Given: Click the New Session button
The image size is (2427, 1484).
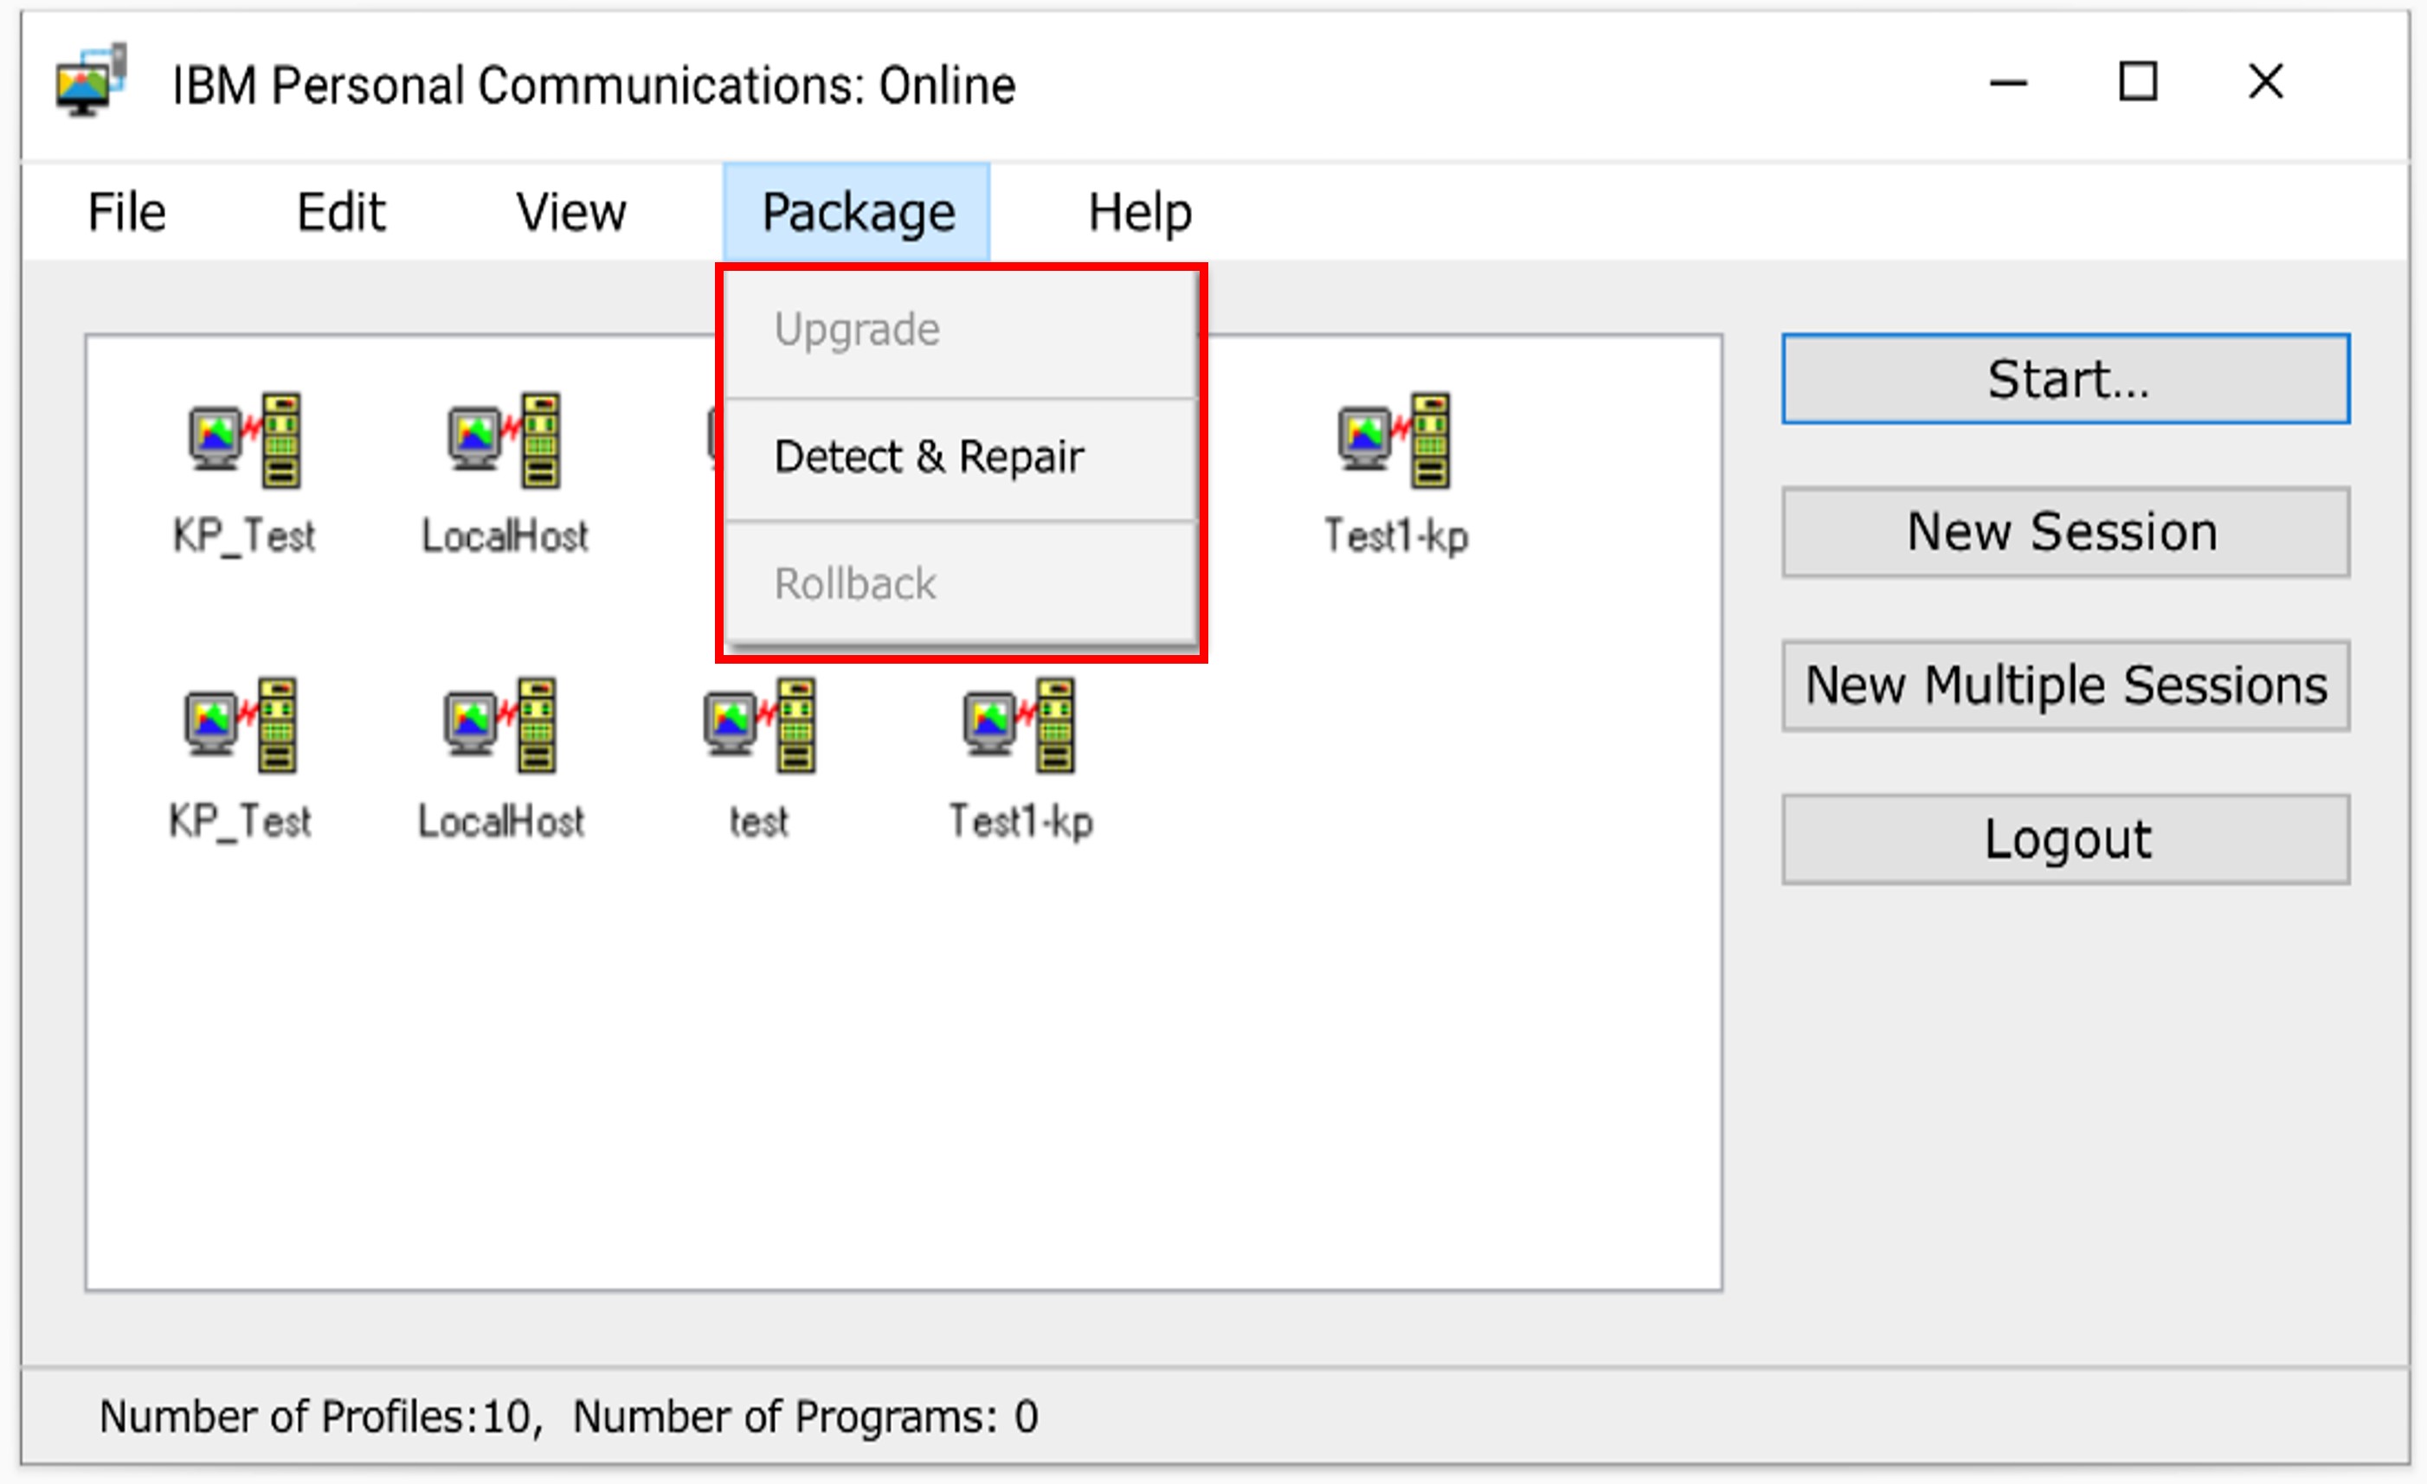Looking at the screenshot, I should (x=2064, y=533).
